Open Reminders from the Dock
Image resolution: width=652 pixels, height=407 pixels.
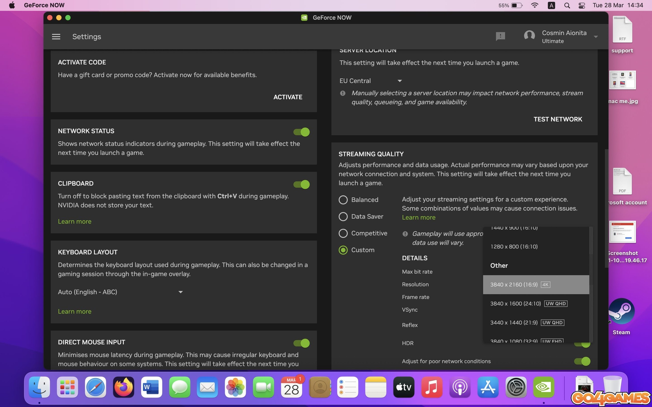pos(348,387)
